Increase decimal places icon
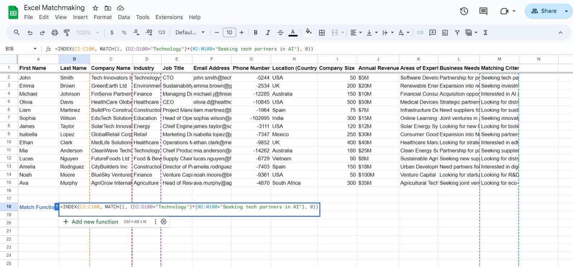The width and height of the screenshot is (573, 267). coord(149,33)
